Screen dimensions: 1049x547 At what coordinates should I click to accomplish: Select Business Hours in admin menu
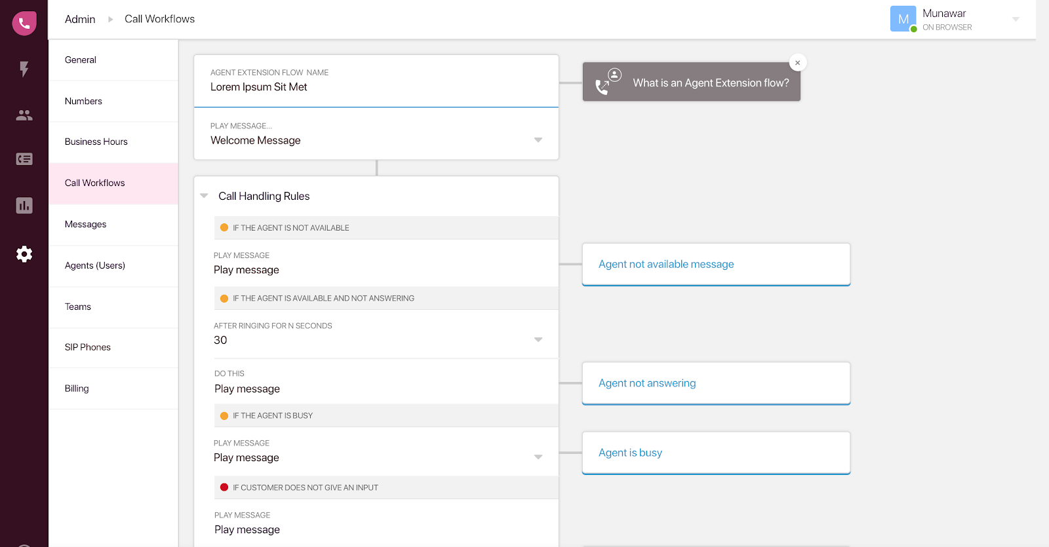[96, 141]
